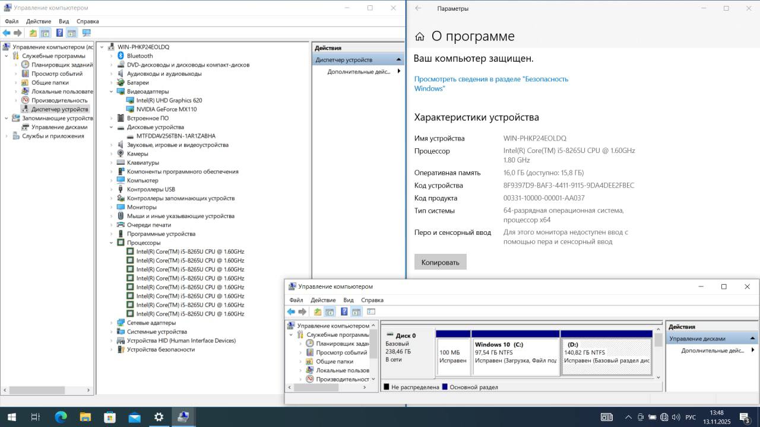This screenshot has height=427, width=760.
Task: Expand Службы и приложения node
Action: tap(7, 136)
